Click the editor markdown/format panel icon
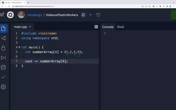Viewport: 176px width, 110px height. (96, 27)
